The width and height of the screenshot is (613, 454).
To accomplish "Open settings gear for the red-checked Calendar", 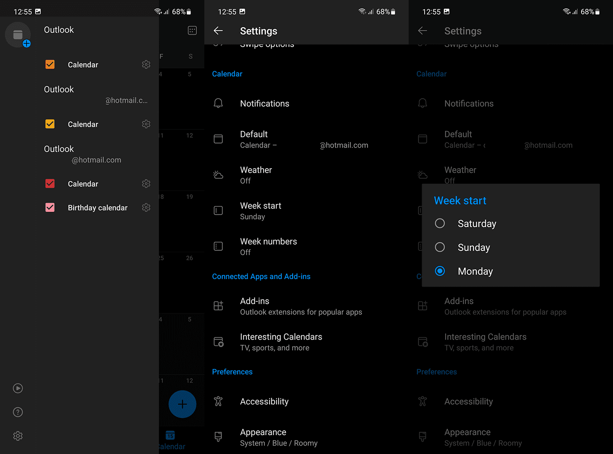I will pyautogui.click(x=146, y=184).
